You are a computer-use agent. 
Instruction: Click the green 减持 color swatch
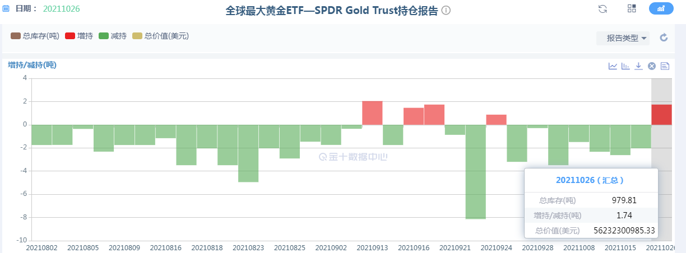[104, 36]
